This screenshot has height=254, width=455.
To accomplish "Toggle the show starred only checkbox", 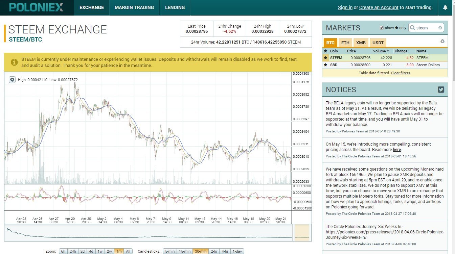I will pos(382,28).
